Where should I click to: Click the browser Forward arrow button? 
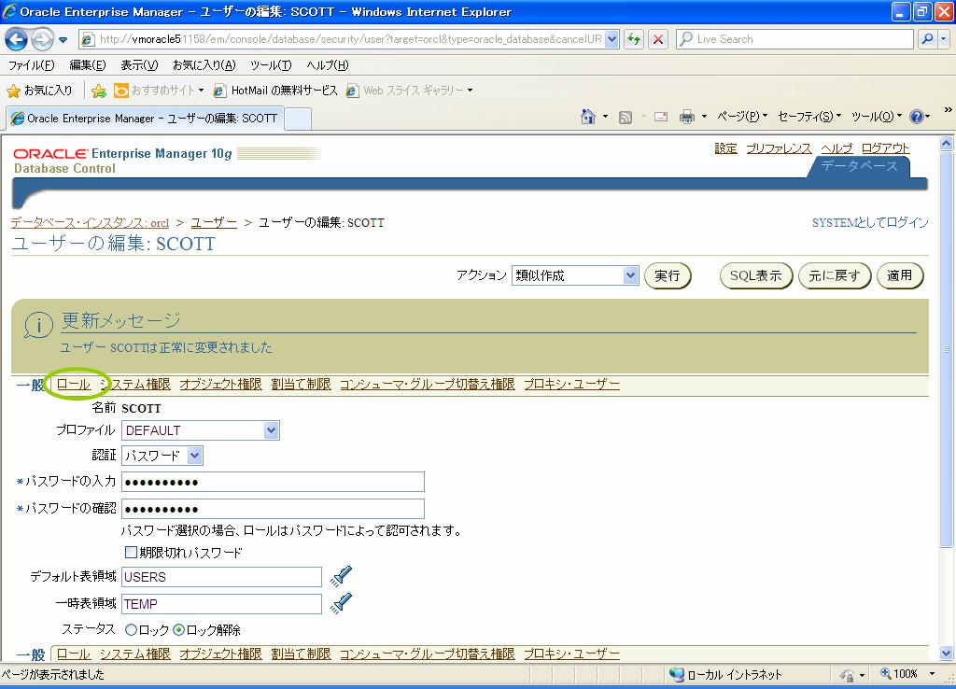point(42,39)
